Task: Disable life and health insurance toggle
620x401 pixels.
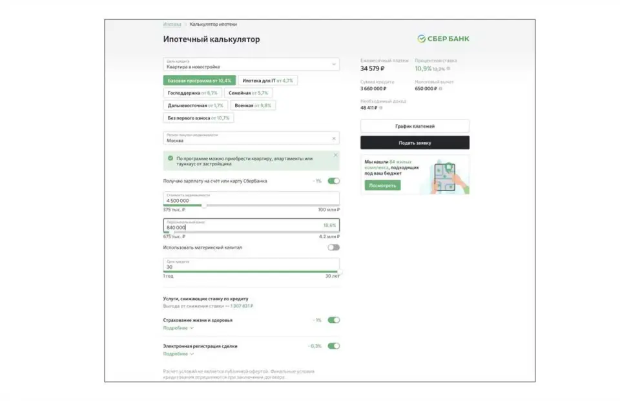Action: [x=333, y=320]
